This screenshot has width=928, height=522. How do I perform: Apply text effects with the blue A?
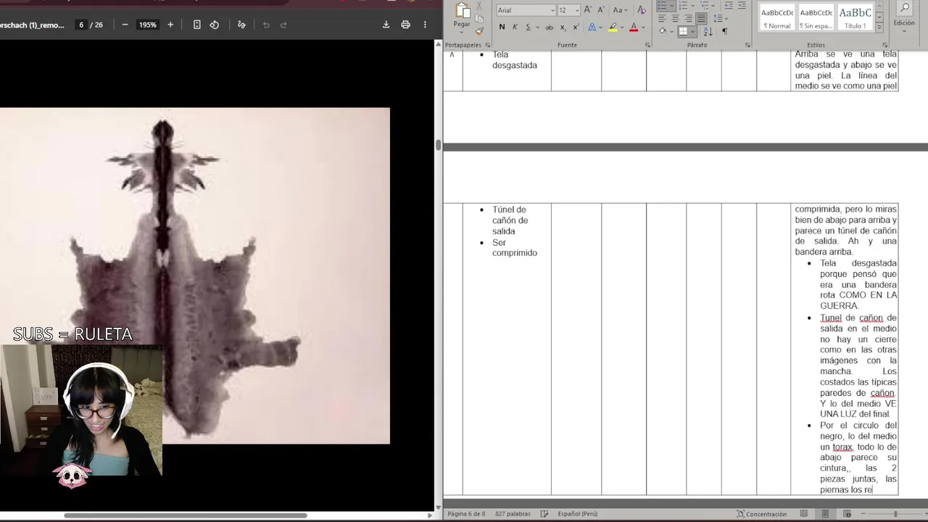coord(592,27)
